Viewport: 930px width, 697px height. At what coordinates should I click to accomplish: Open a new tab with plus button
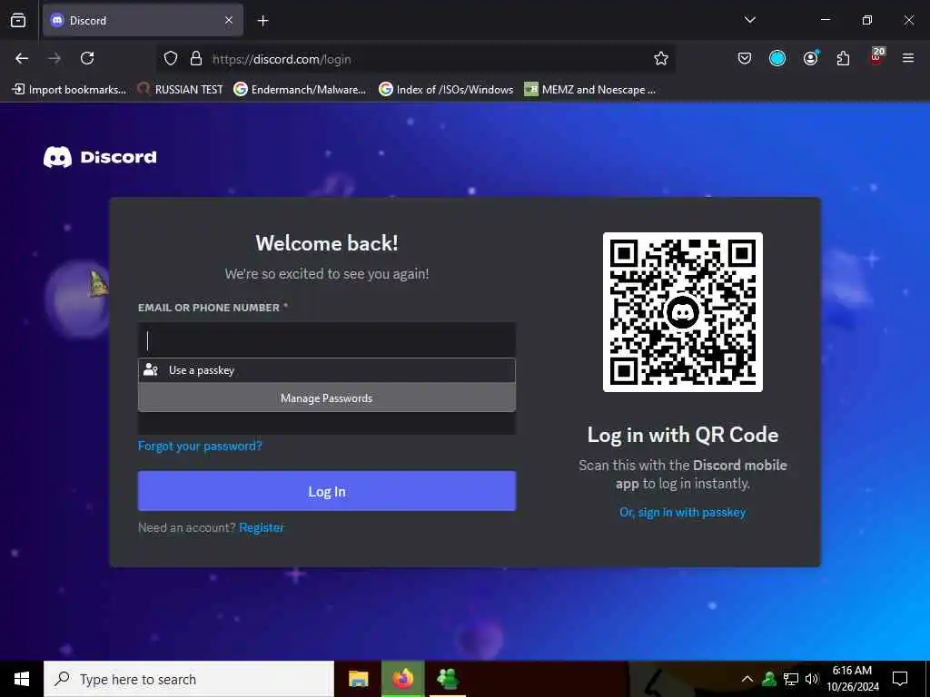click(x=262, y=21)
